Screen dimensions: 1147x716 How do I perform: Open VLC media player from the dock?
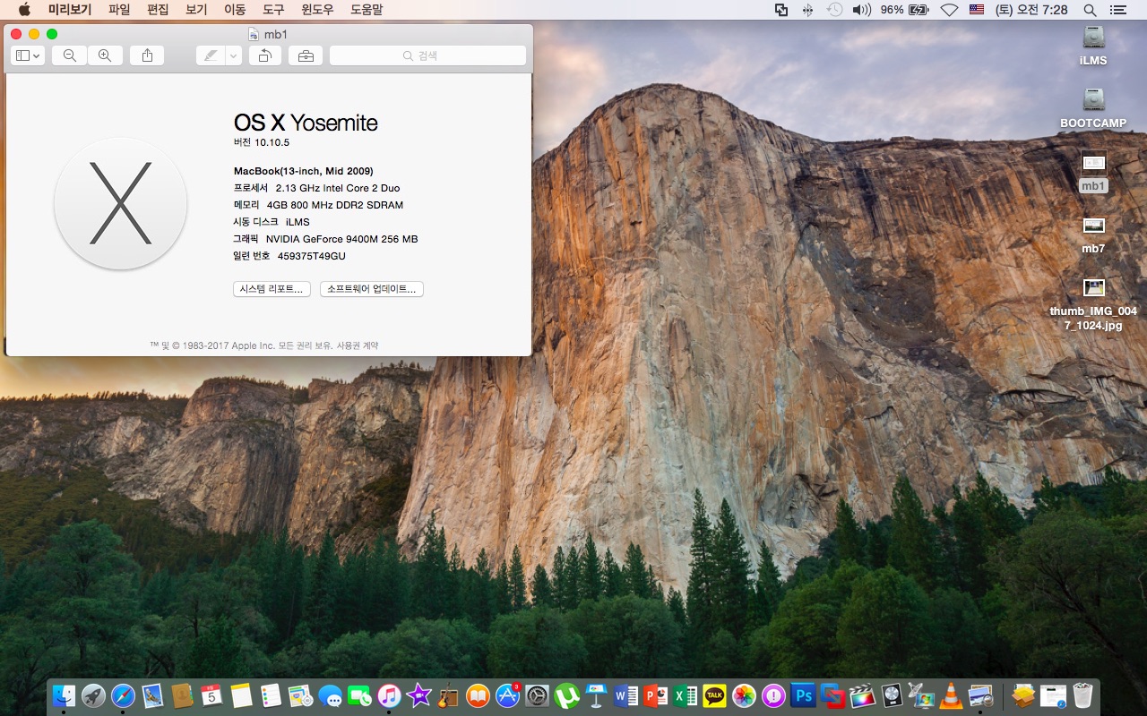pos(951,695)
